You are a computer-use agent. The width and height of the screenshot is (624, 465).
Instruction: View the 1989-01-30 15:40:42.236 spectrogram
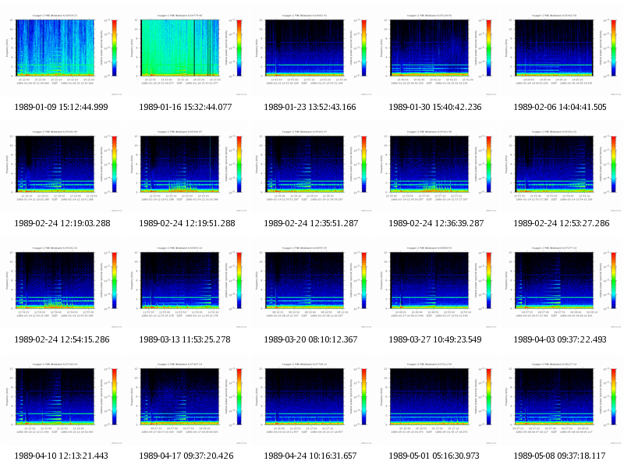(x=436, y=53)
